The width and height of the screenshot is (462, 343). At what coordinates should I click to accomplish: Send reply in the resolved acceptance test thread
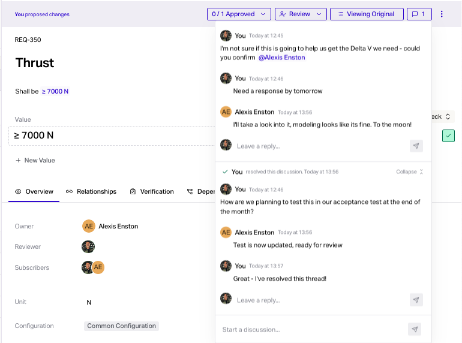[x=416, y=299]
